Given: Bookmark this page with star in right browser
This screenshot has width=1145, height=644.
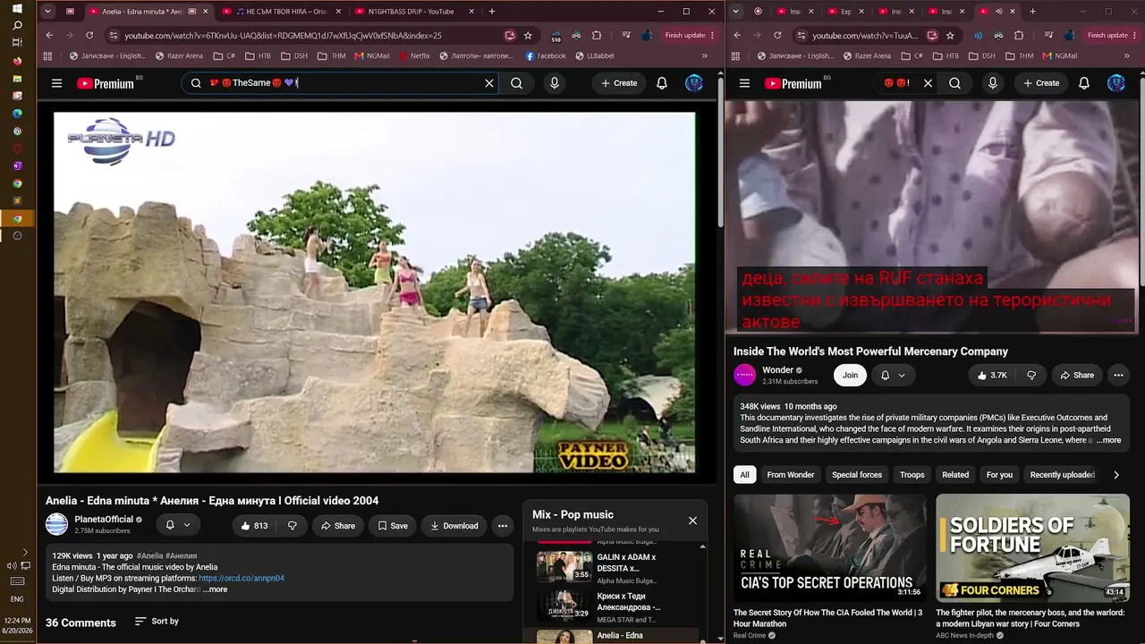Looking at the screenshot, I should [950, 35].
